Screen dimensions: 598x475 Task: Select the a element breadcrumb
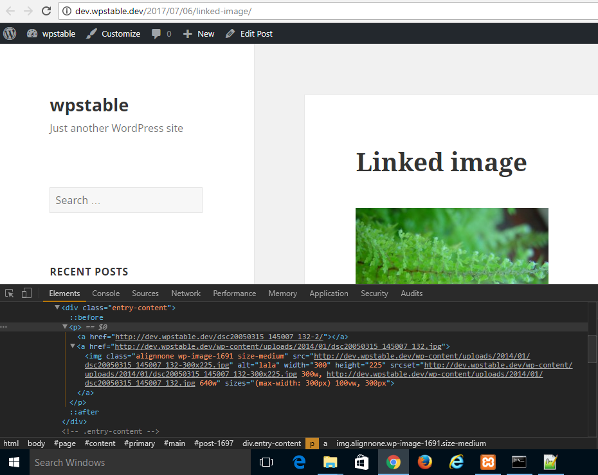tap(325, 443)
